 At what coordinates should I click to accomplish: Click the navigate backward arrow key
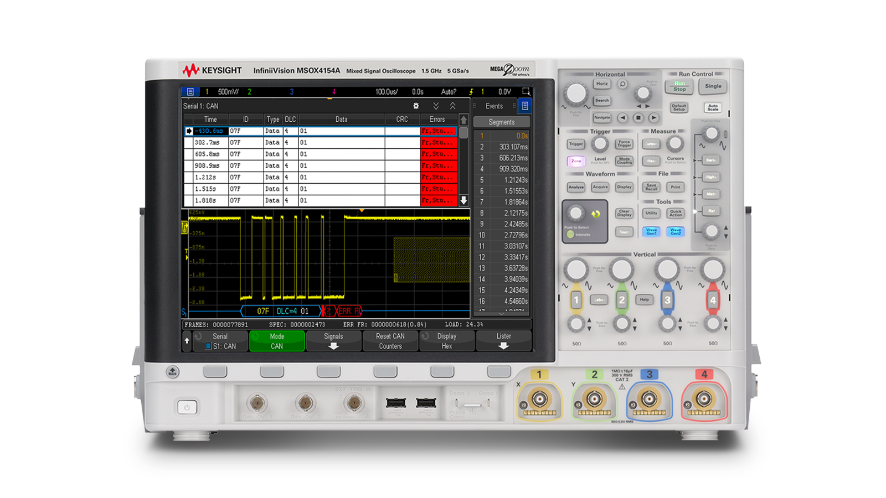623,118
